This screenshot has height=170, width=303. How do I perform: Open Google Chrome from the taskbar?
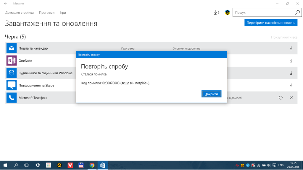(92, 165)
